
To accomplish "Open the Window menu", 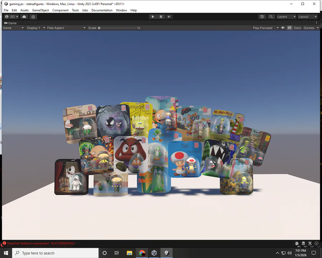I will tap(121, 10).
